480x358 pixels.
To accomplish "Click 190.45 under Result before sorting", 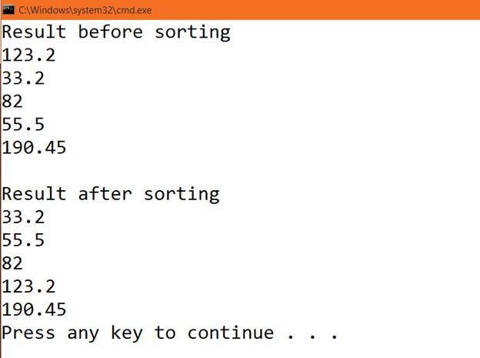I will click(x=35, y=148).
